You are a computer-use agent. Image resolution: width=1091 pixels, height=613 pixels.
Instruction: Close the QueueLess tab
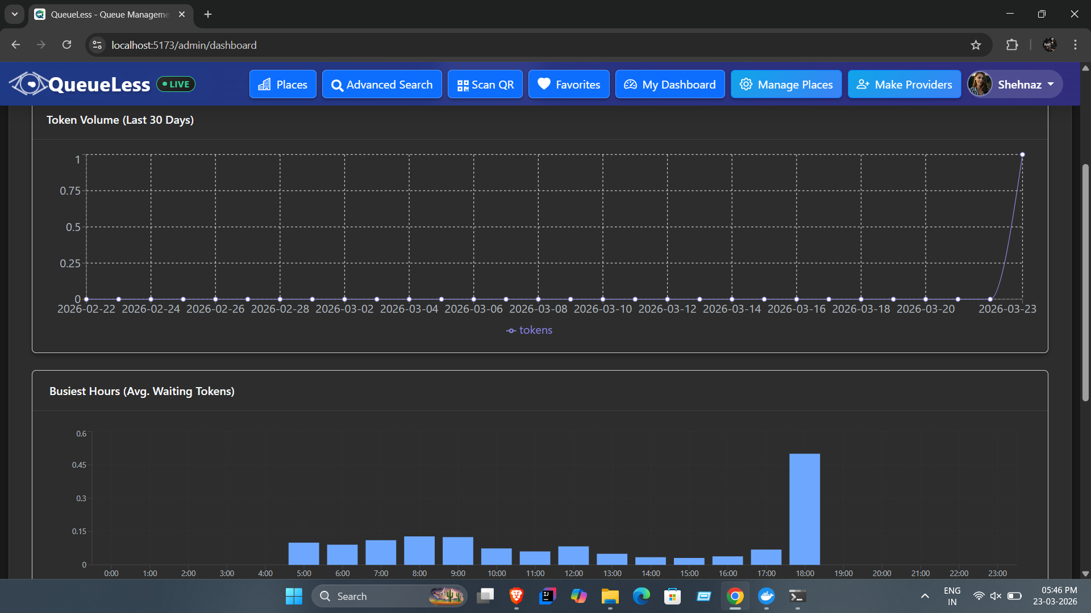point(182,14)
